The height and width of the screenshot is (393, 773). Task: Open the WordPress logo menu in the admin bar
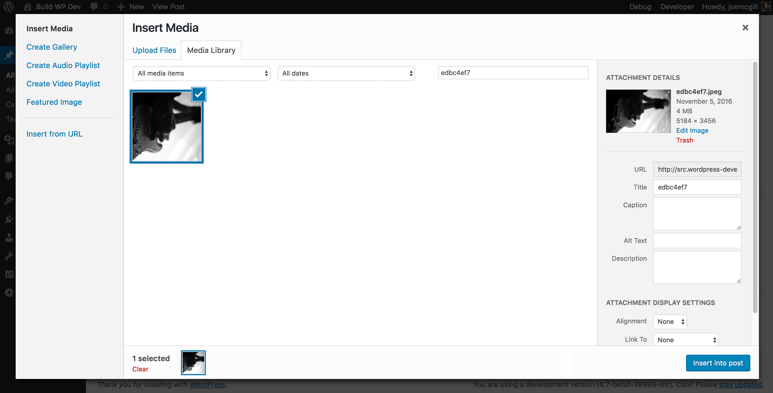tap(9, 6)
